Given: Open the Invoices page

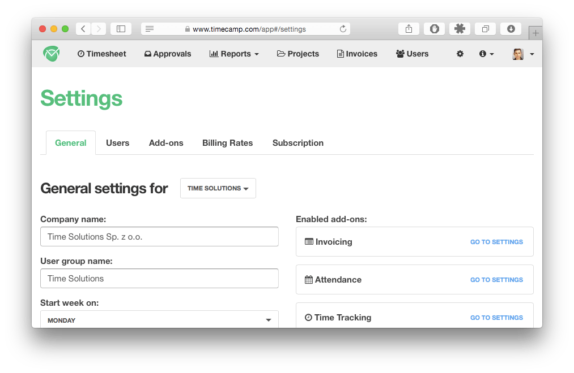Looking at the screenshot, I should [x=357, y=54].
